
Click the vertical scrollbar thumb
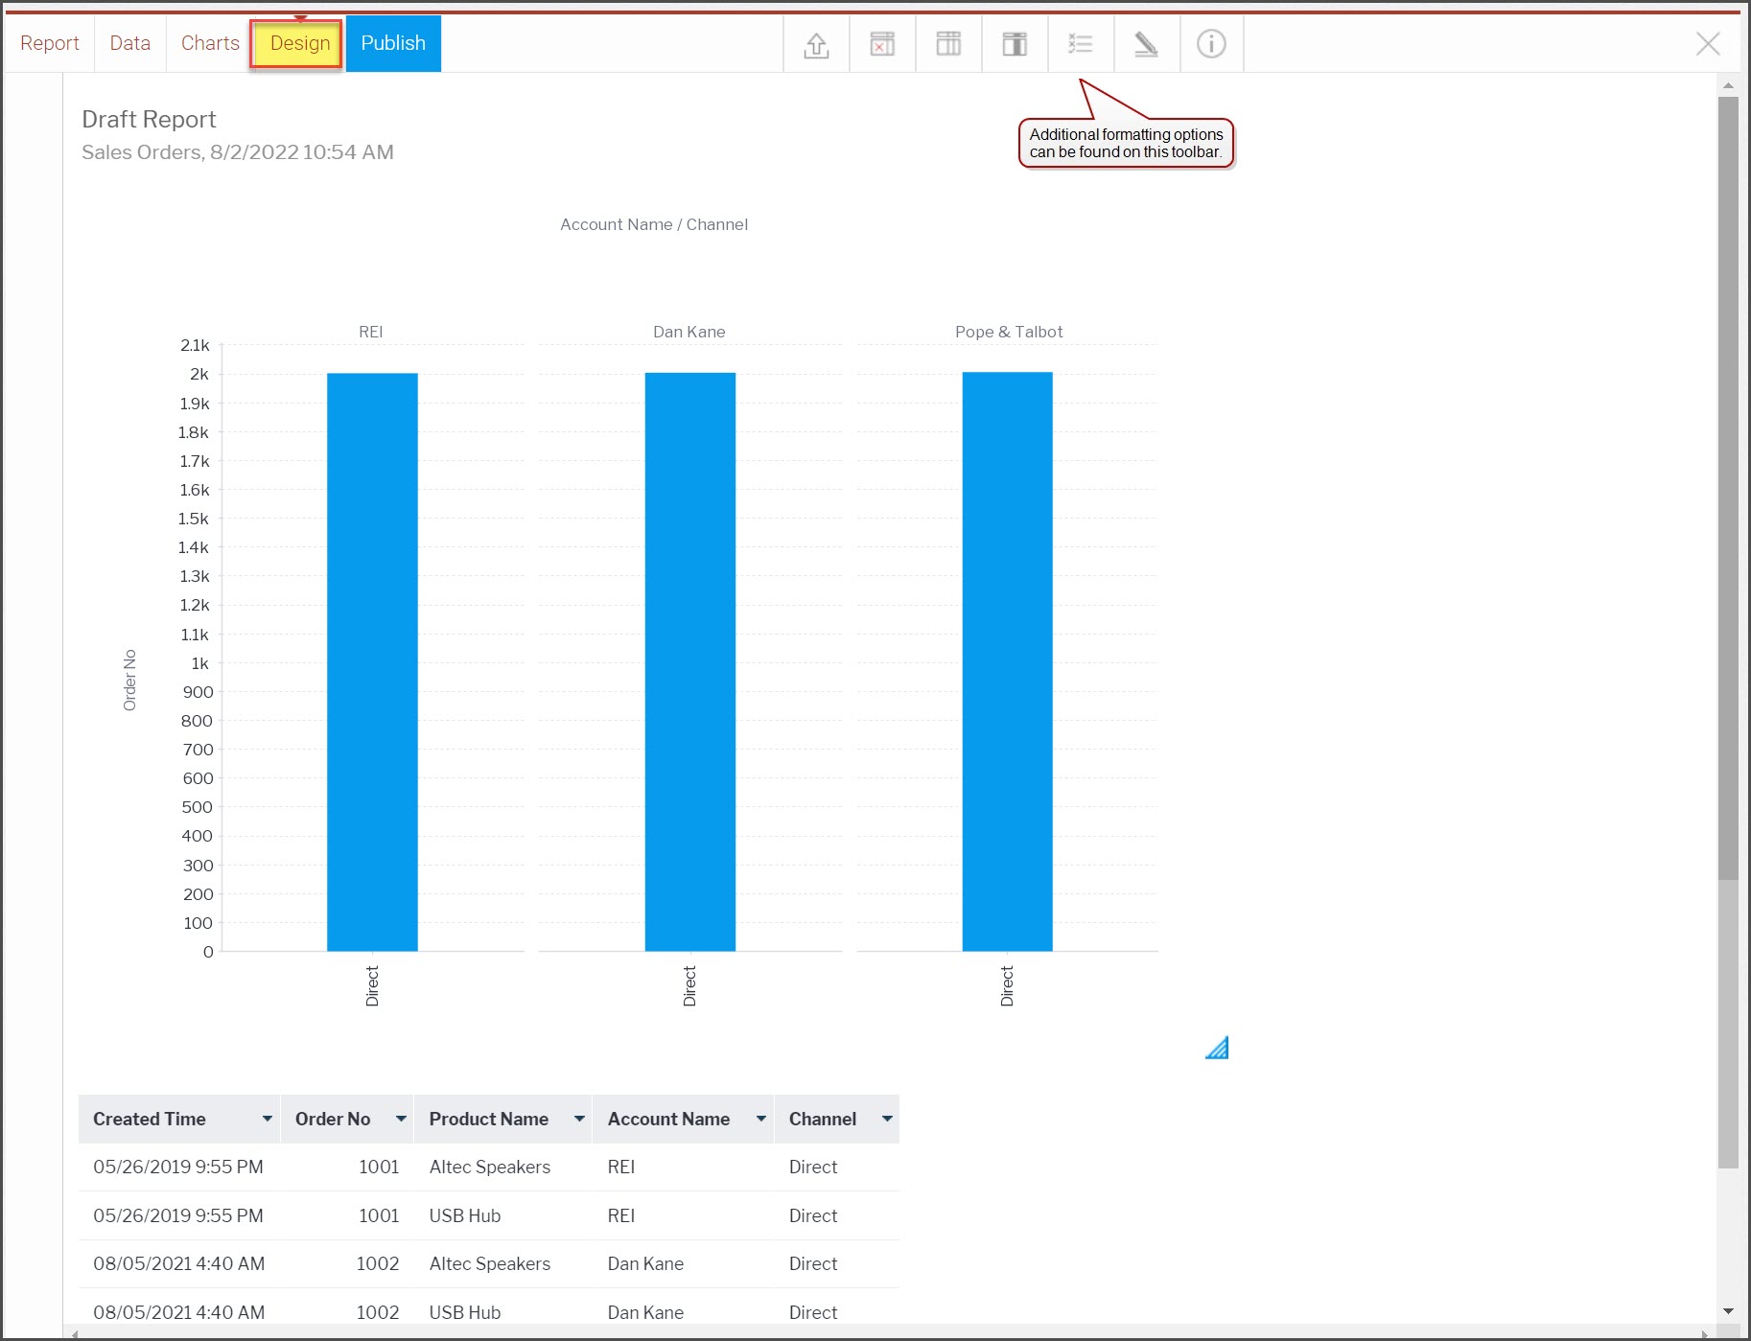[1728, 489]
